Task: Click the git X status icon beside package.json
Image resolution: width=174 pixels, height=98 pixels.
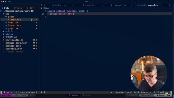Action: pyautogui.click(x=37, y=46)
